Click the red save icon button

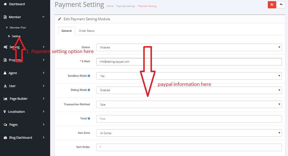[272, 5]
